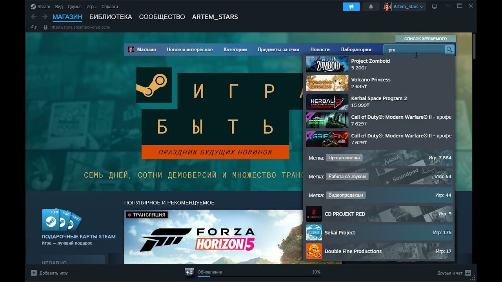Screen dimensions: 502x282
Task: Open the announcements megaphone button
Action: pos(351,7)
